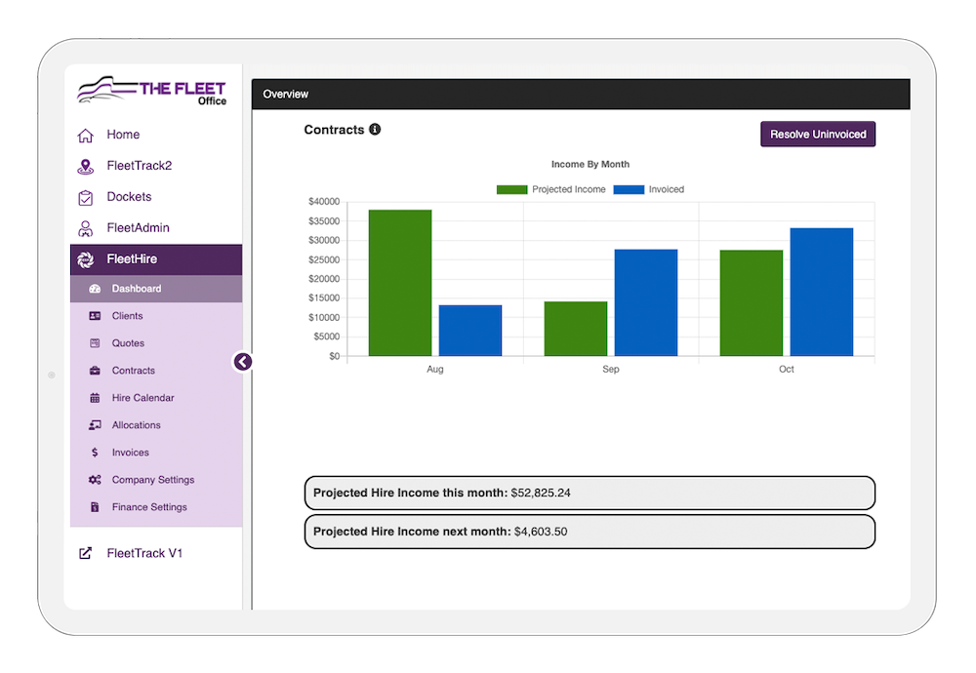Open the Quotes submenu item
The image size is (976, 673).
click(x=155, y=343)
